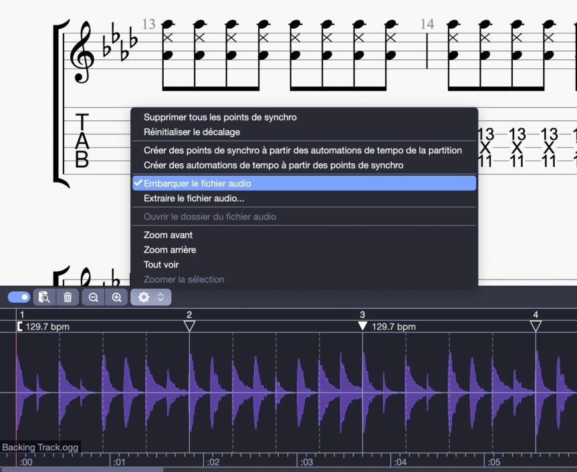Choose Tout voir in the menu

click(161, 264)
